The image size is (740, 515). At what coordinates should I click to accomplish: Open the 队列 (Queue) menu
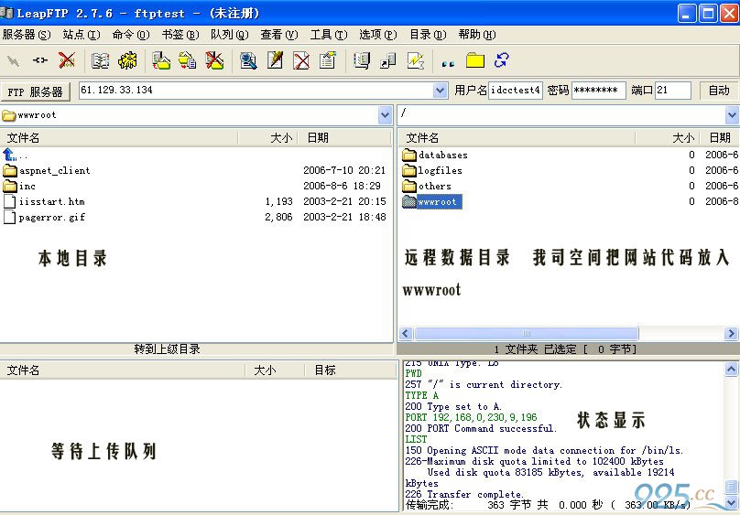[x=229, y=35]
